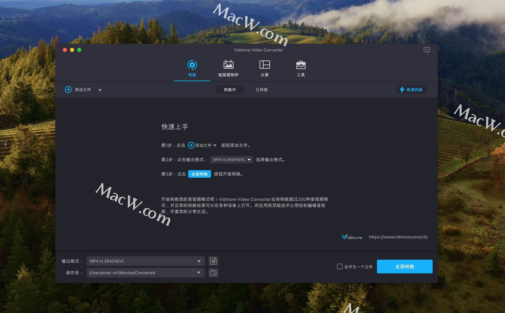Maximize the window with green button

click(x=79, y=50)
